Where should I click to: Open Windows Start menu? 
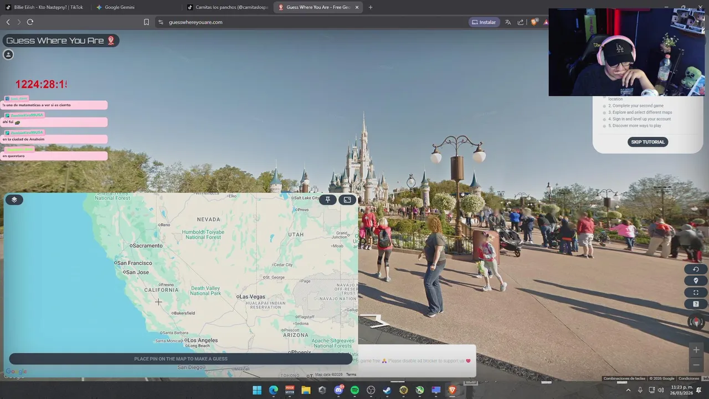click(x=257, y=390)
